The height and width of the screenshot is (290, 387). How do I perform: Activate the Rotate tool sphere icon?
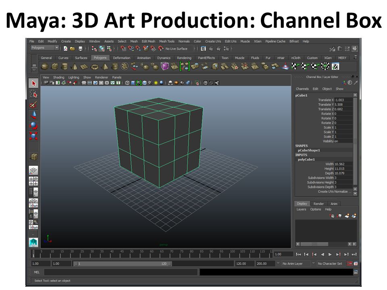[x=33, y=125]
